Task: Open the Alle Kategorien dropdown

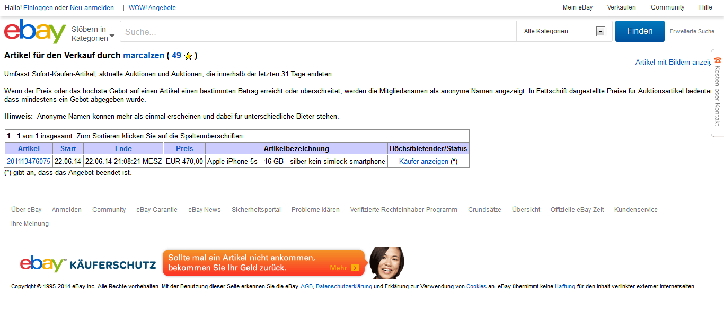Action: (564, 31)
